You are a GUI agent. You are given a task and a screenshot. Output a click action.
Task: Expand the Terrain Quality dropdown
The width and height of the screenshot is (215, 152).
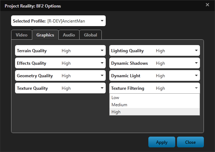60,50
